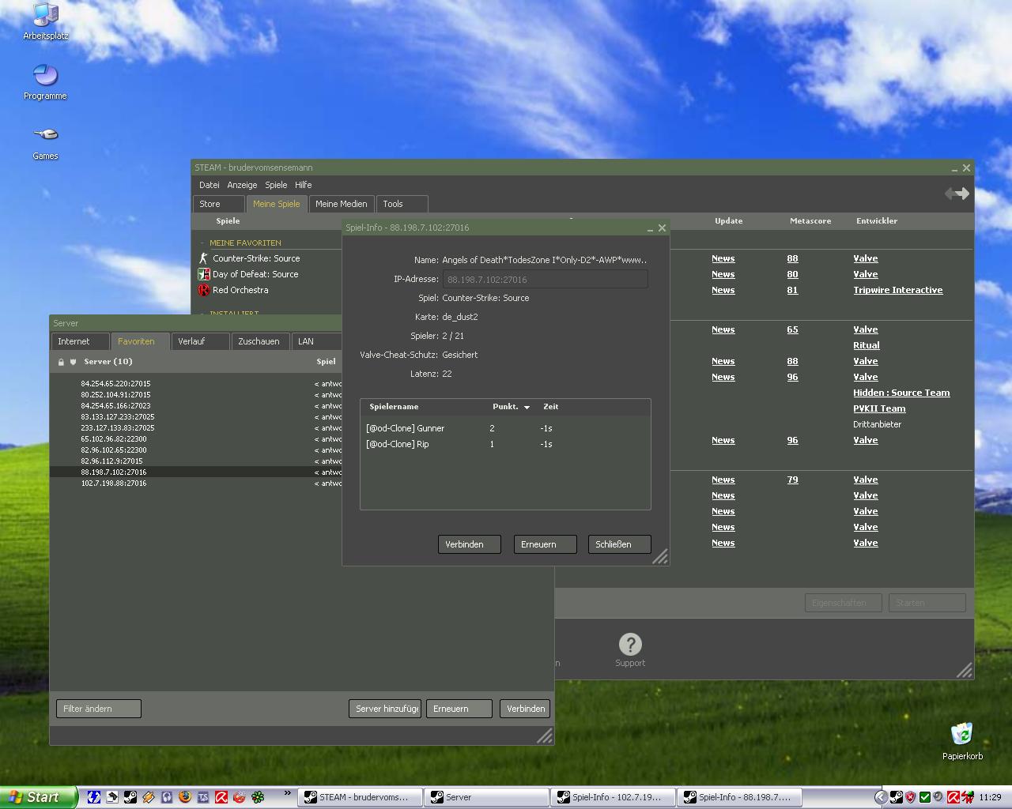Viewport: 1012px width, 809px height.
Task: Click Red Orchestra game icon
Action: tap(203, 290)
